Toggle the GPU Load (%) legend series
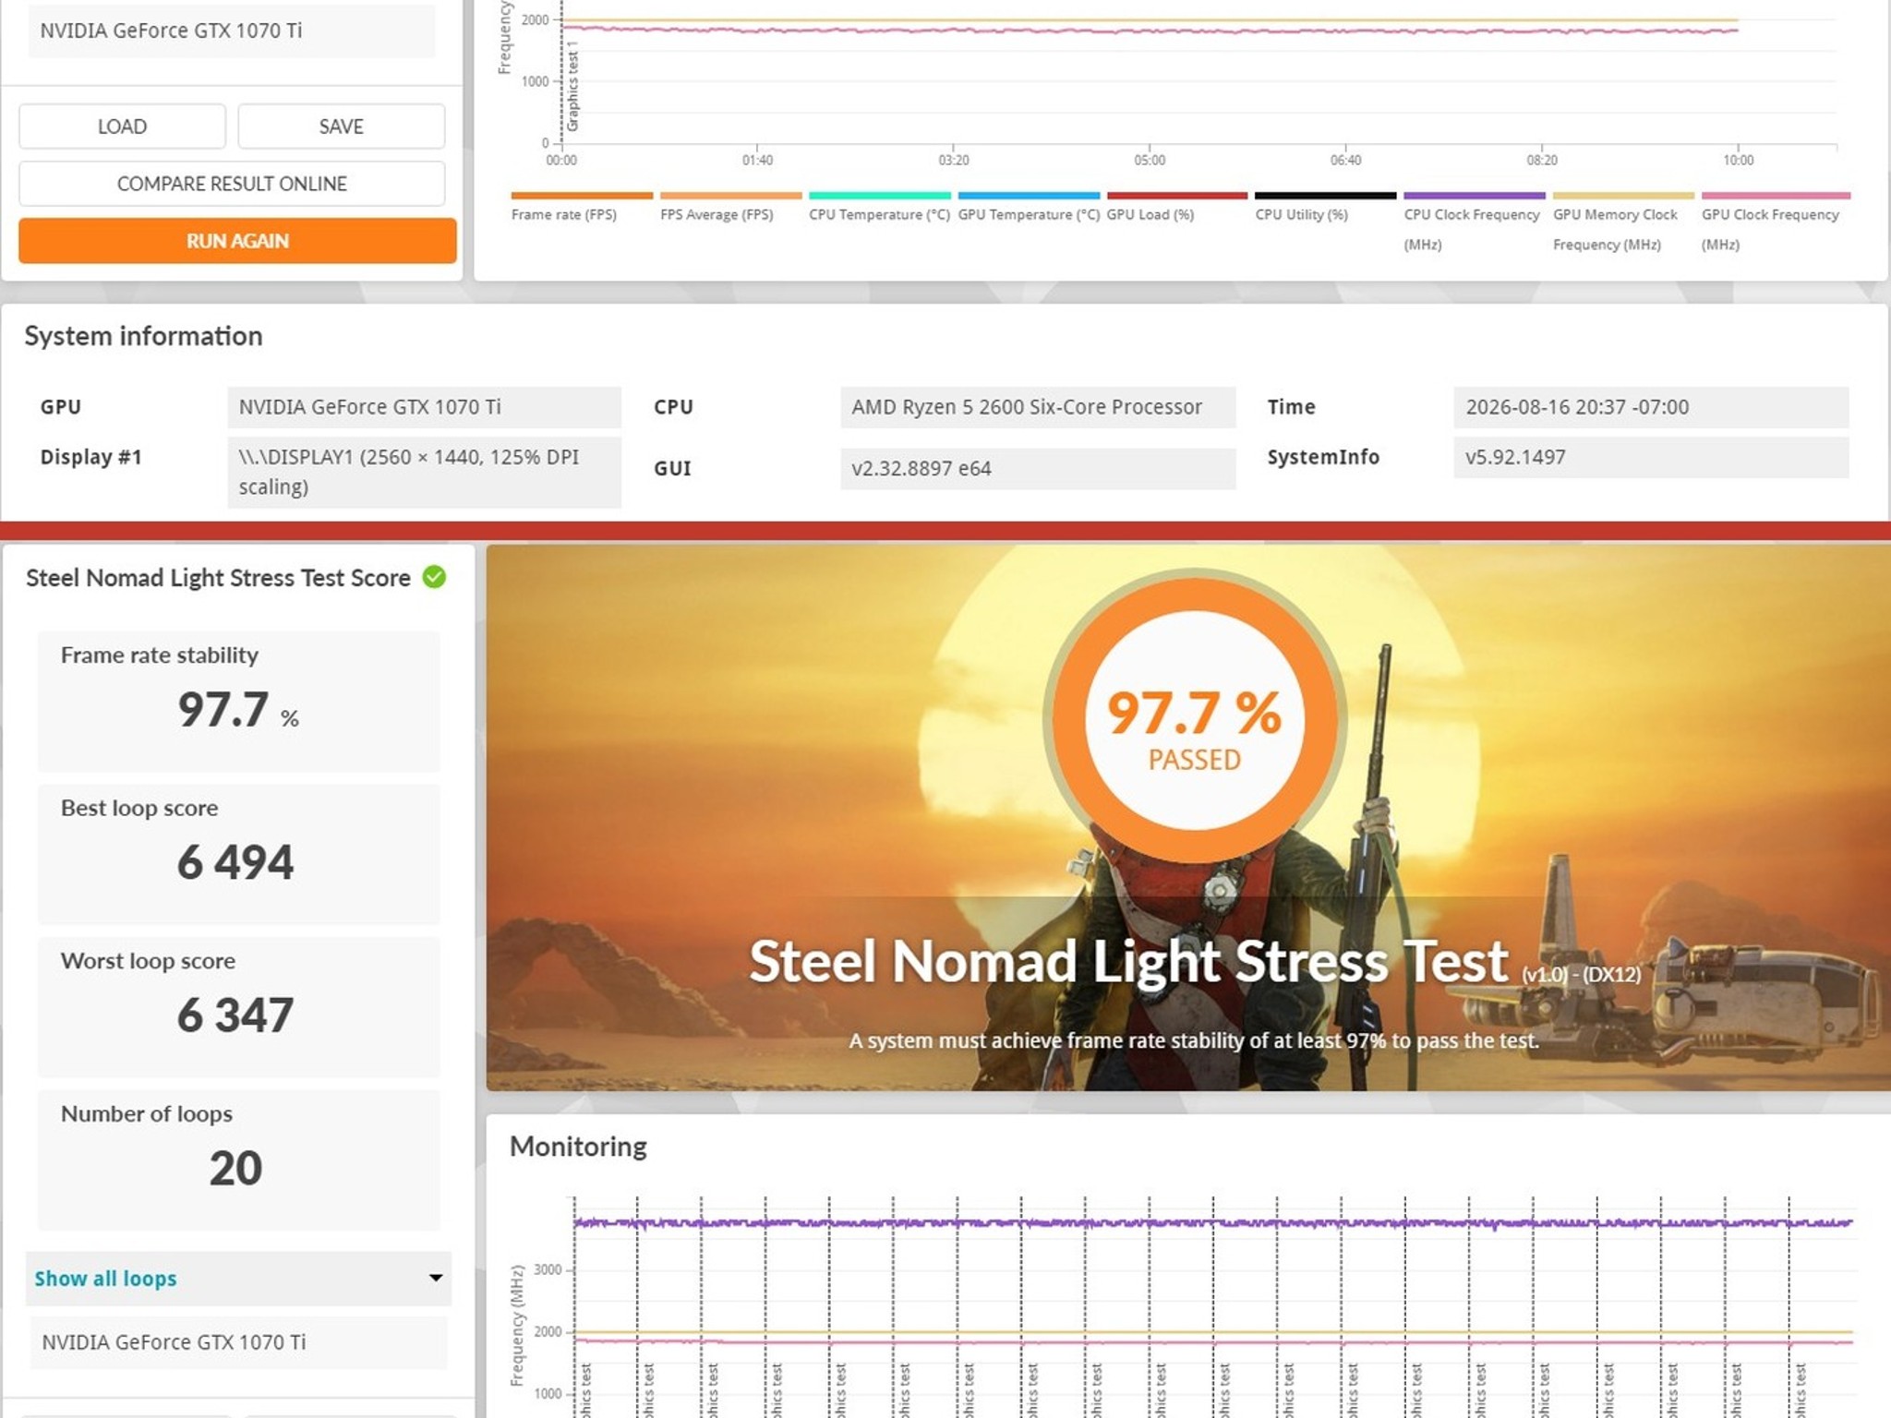Image resolution: width=1891 pixels, height=1418 pixels. coord(1177,208)
